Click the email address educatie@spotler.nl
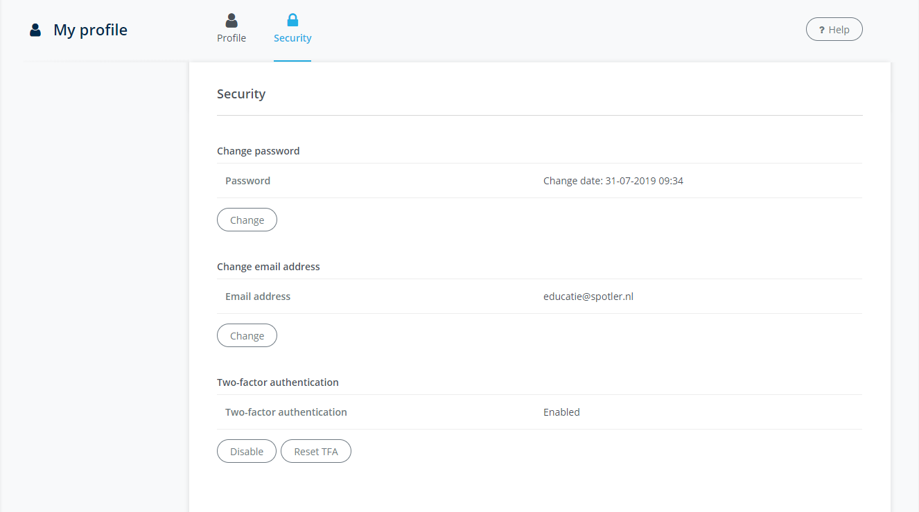Image resolution: width=919 pixels, height=512 pixels. 588,296
